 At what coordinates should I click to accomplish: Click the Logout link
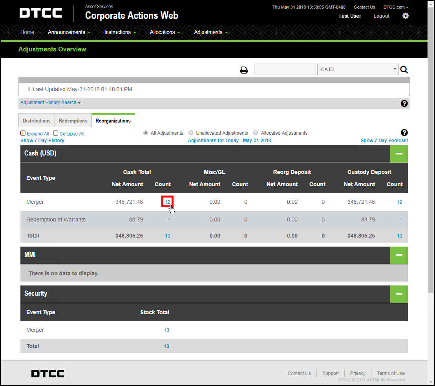point(381,16)
